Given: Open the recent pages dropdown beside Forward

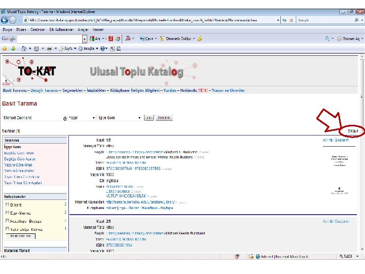Looking at the screenshot, I should (19, 20).
